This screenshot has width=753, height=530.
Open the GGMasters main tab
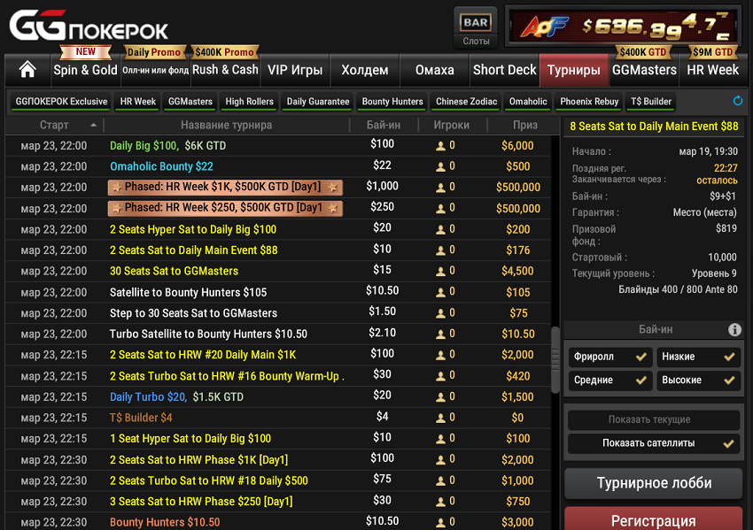(x=644, y=70)
